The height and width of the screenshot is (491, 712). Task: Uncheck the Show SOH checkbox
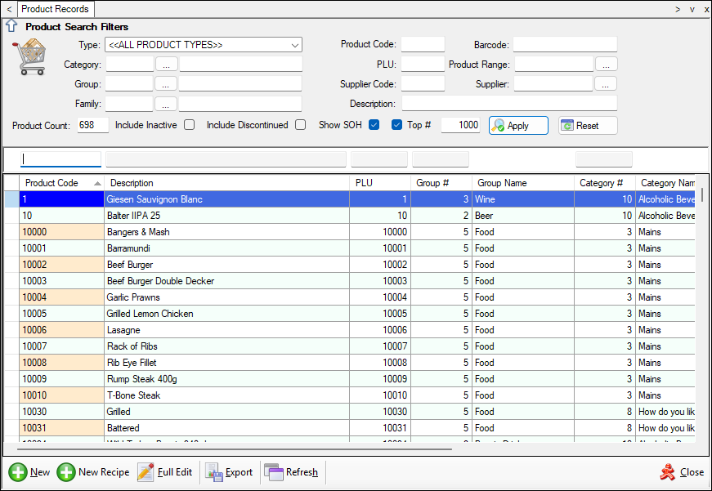pos(374,125)
